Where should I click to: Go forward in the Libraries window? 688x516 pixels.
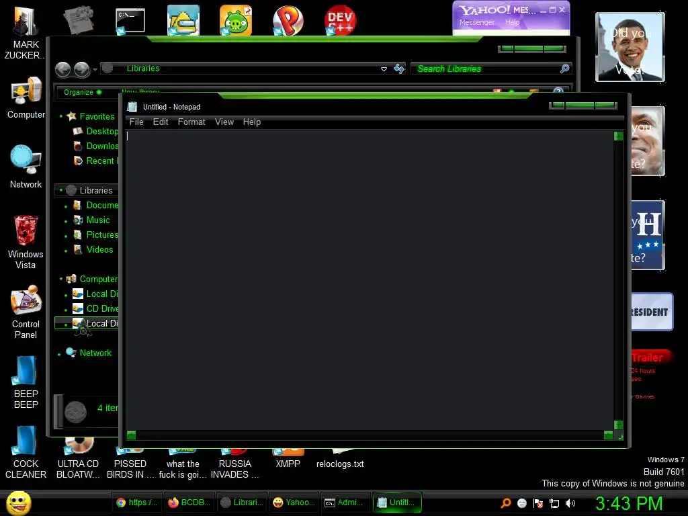pyautogui.click(x=81, y=69)
